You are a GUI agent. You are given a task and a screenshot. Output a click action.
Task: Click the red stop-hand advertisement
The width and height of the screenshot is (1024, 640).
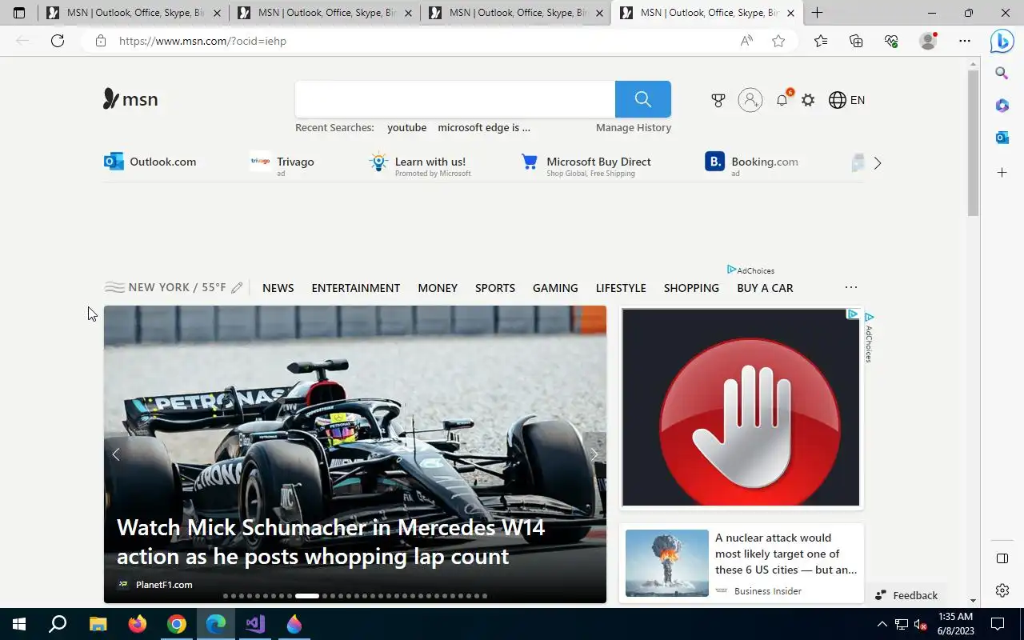741,407
